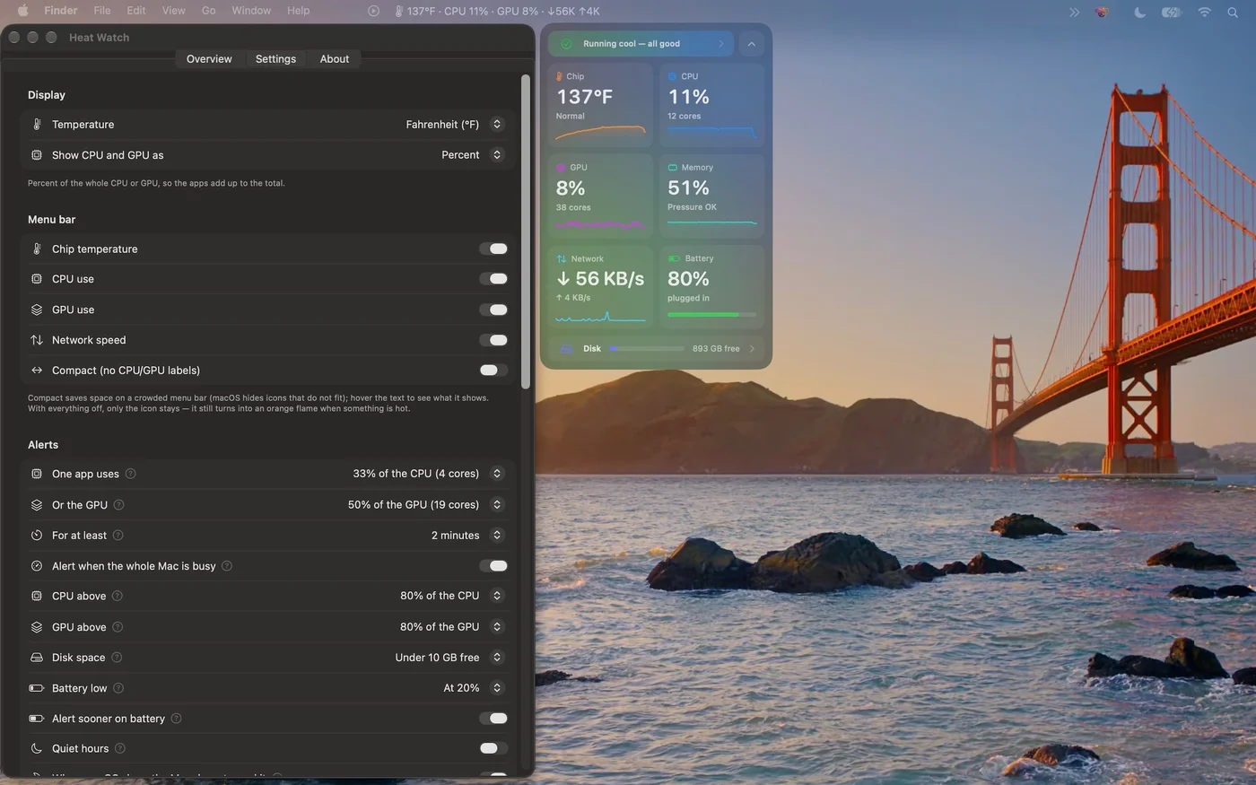Image resolution: width=1256 pixels, height=785 pixels.
Task: Open help bubble next to Quiet hours
Action: (x=120, y=748)
